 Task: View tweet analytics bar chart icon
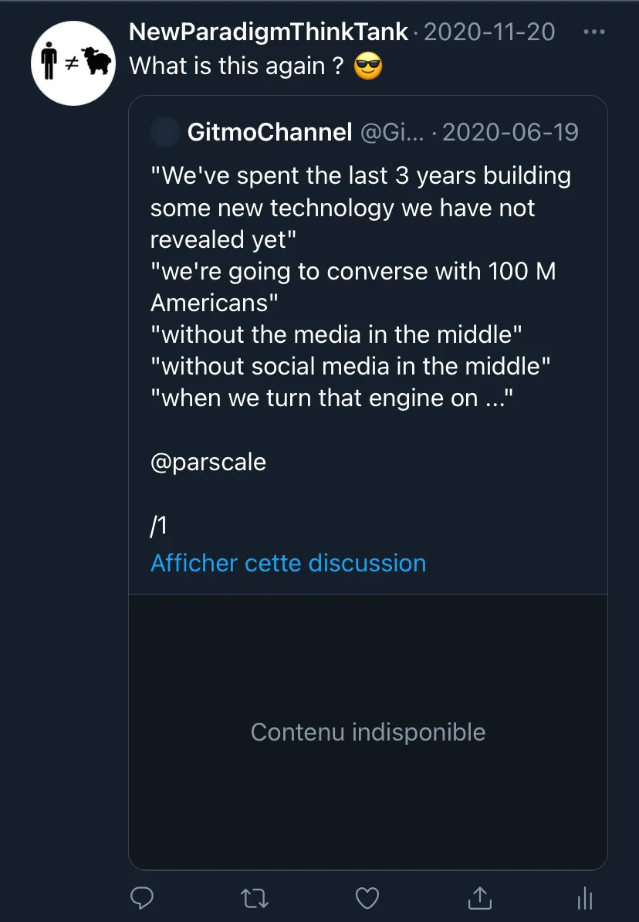[x=584, y=898]
